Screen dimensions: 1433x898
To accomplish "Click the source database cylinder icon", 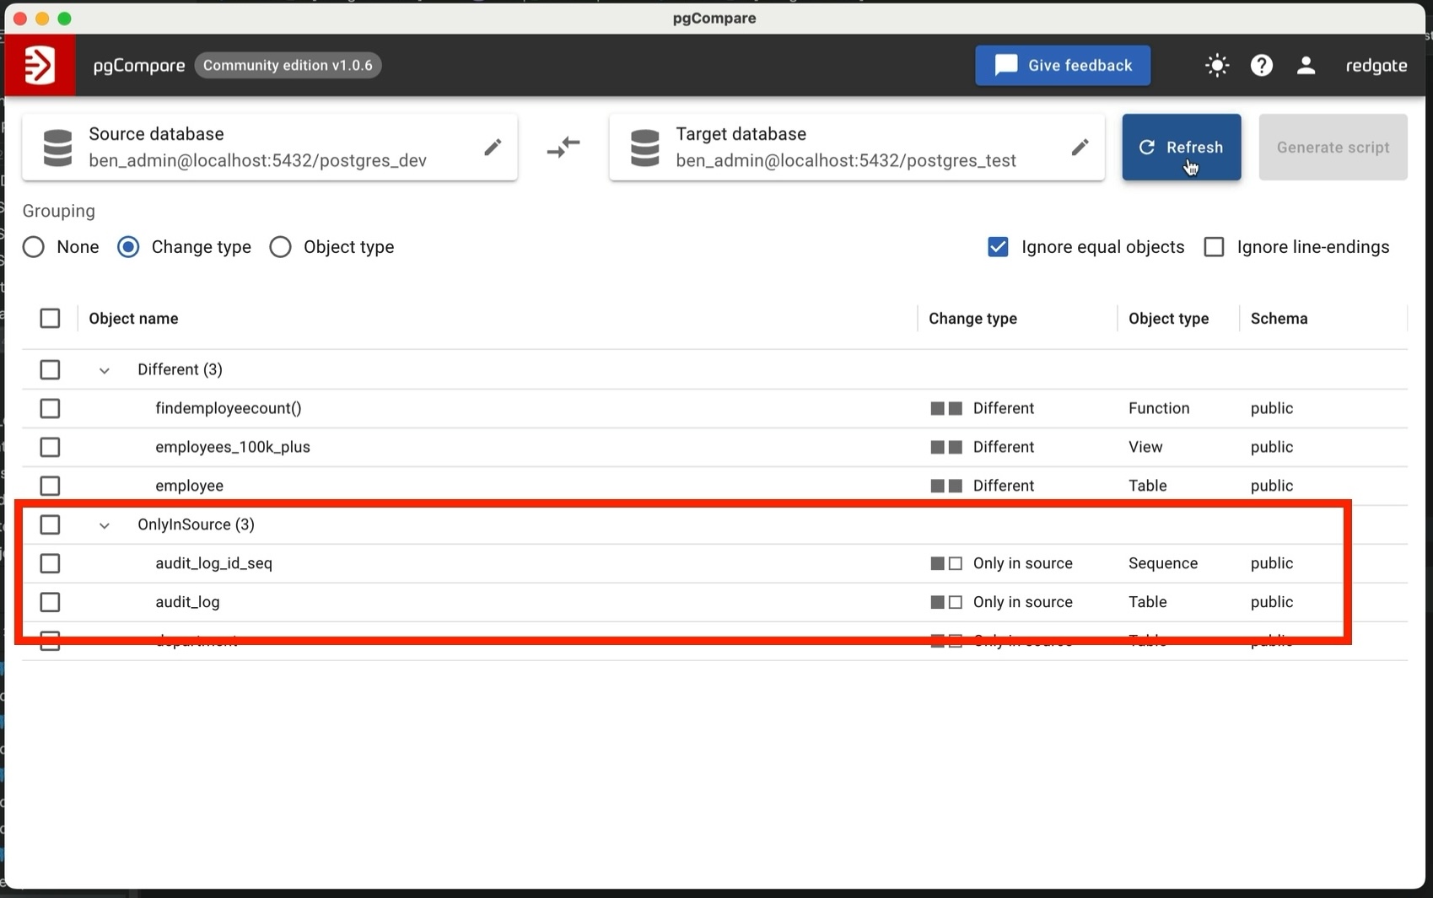I will pos(57,148).
